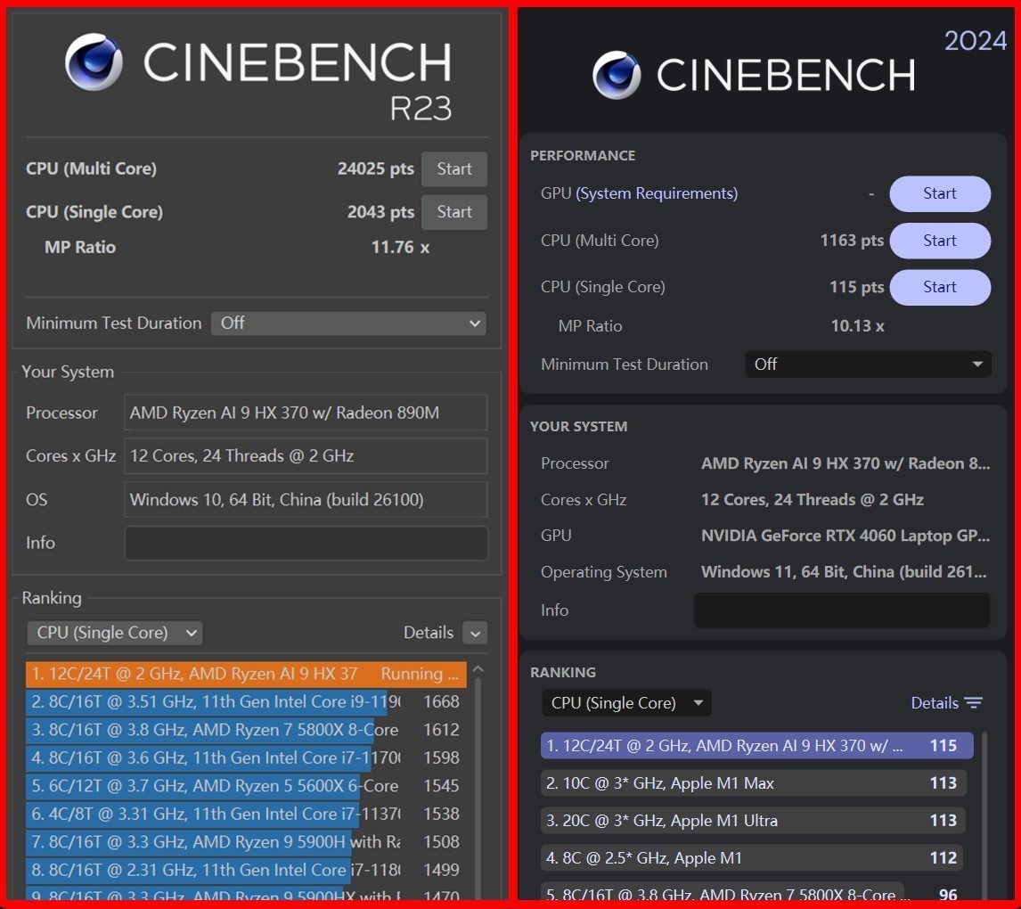Screen dimensions: 1021x909
Task: Start the 2024 CPU Single Core test
Action: pyautogui.click(x=939, y=287)
